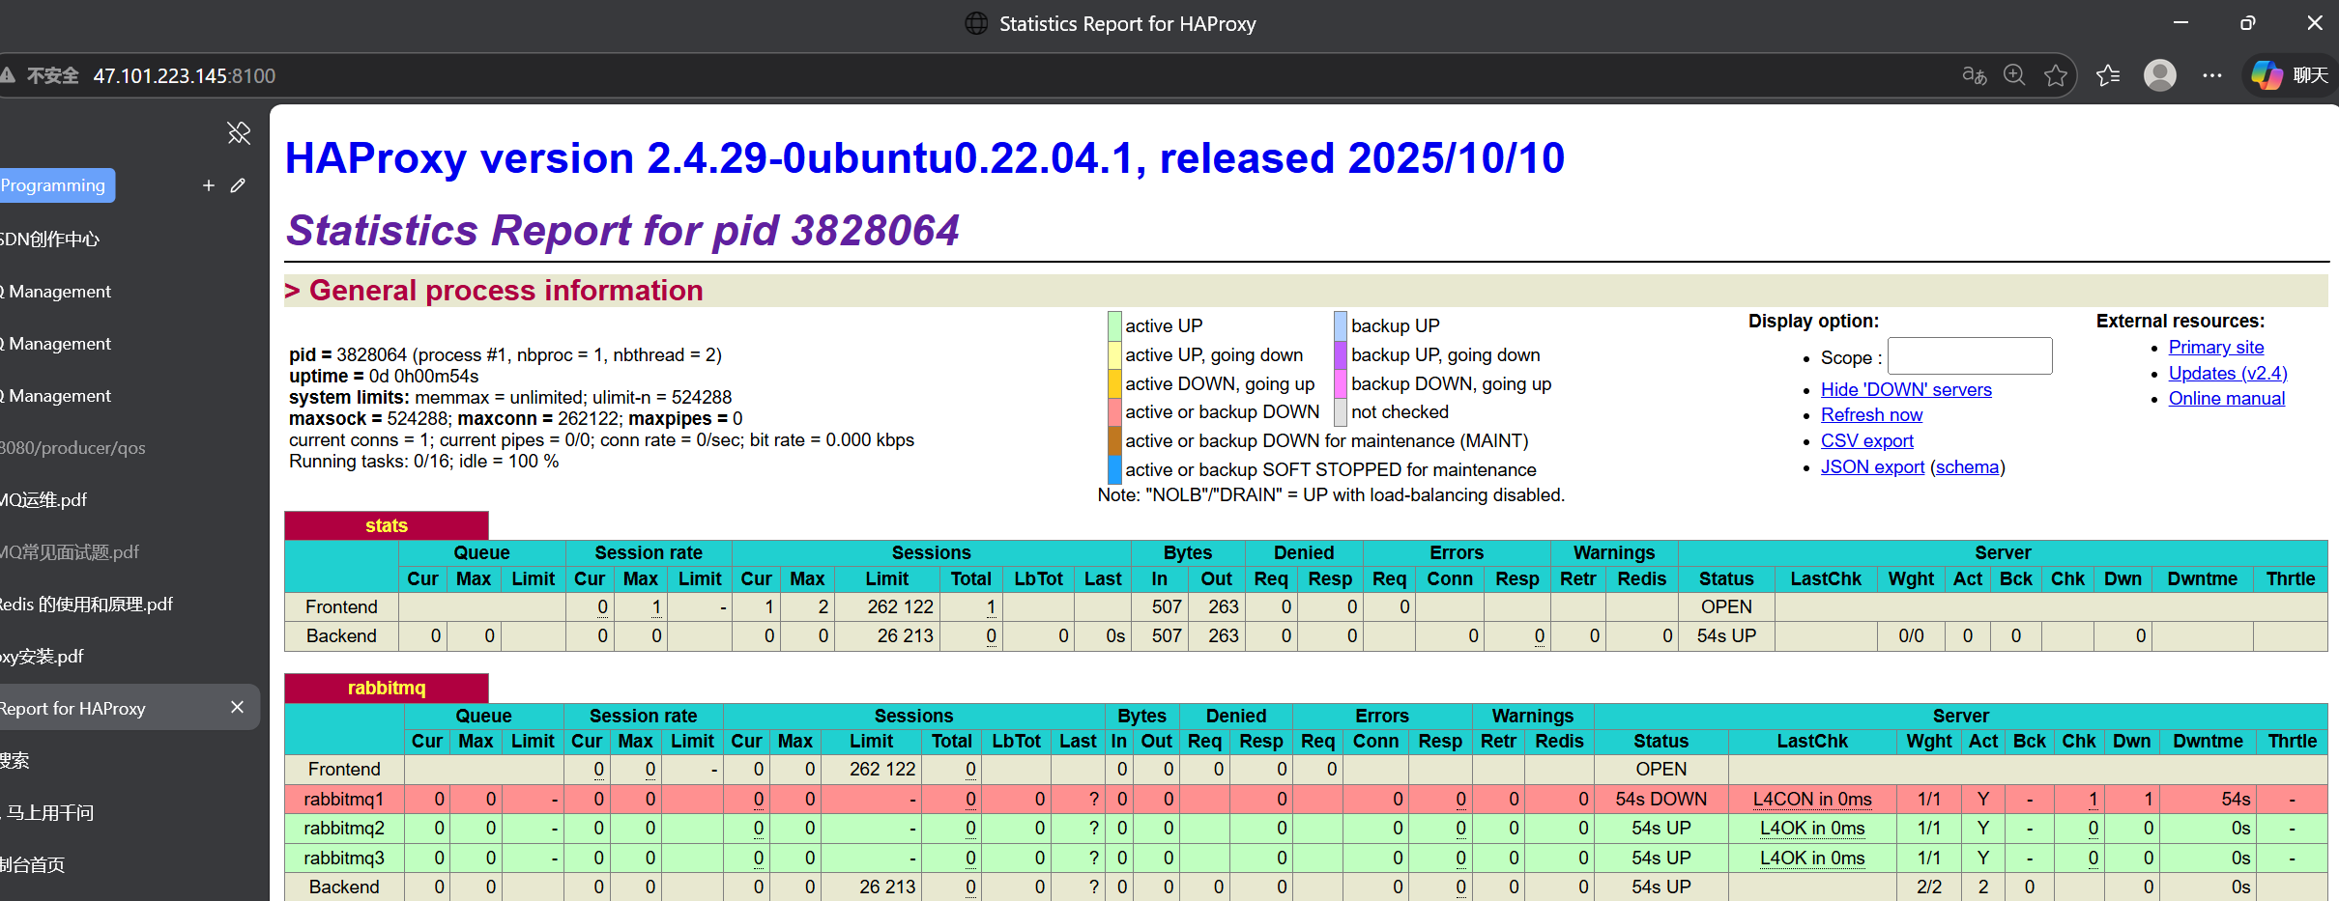This screenshot has width=2339, height=901.
Task: Switch to SDN创作中心 tab
Action: [x=50, y=239]
